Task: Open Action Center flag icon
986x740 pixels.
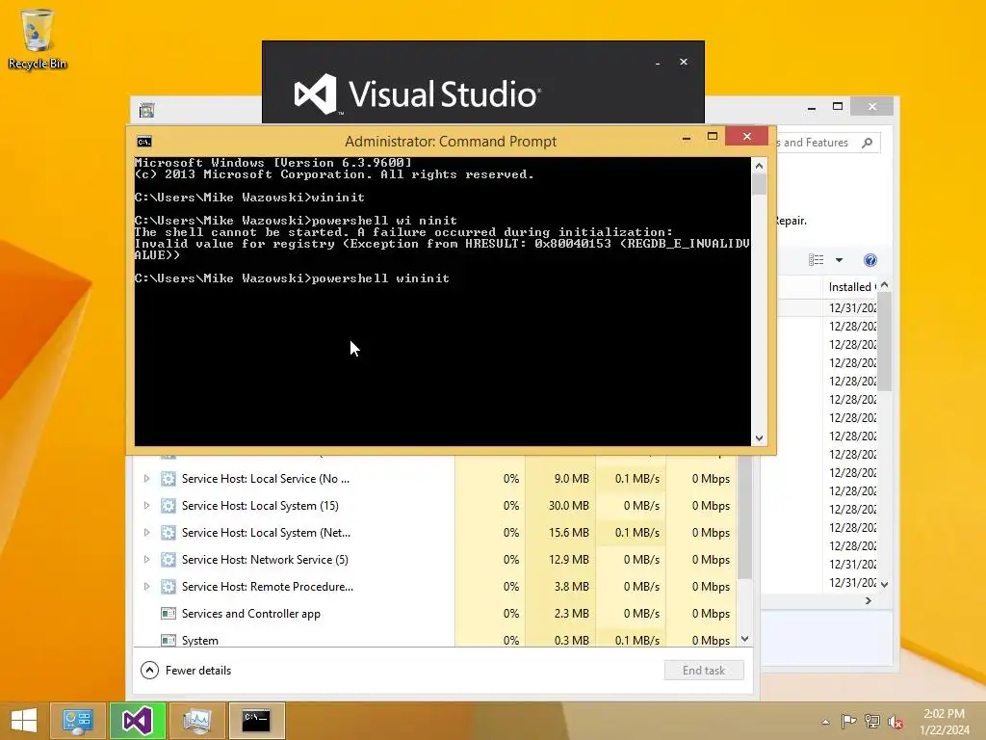Action: tap(848, 721)
